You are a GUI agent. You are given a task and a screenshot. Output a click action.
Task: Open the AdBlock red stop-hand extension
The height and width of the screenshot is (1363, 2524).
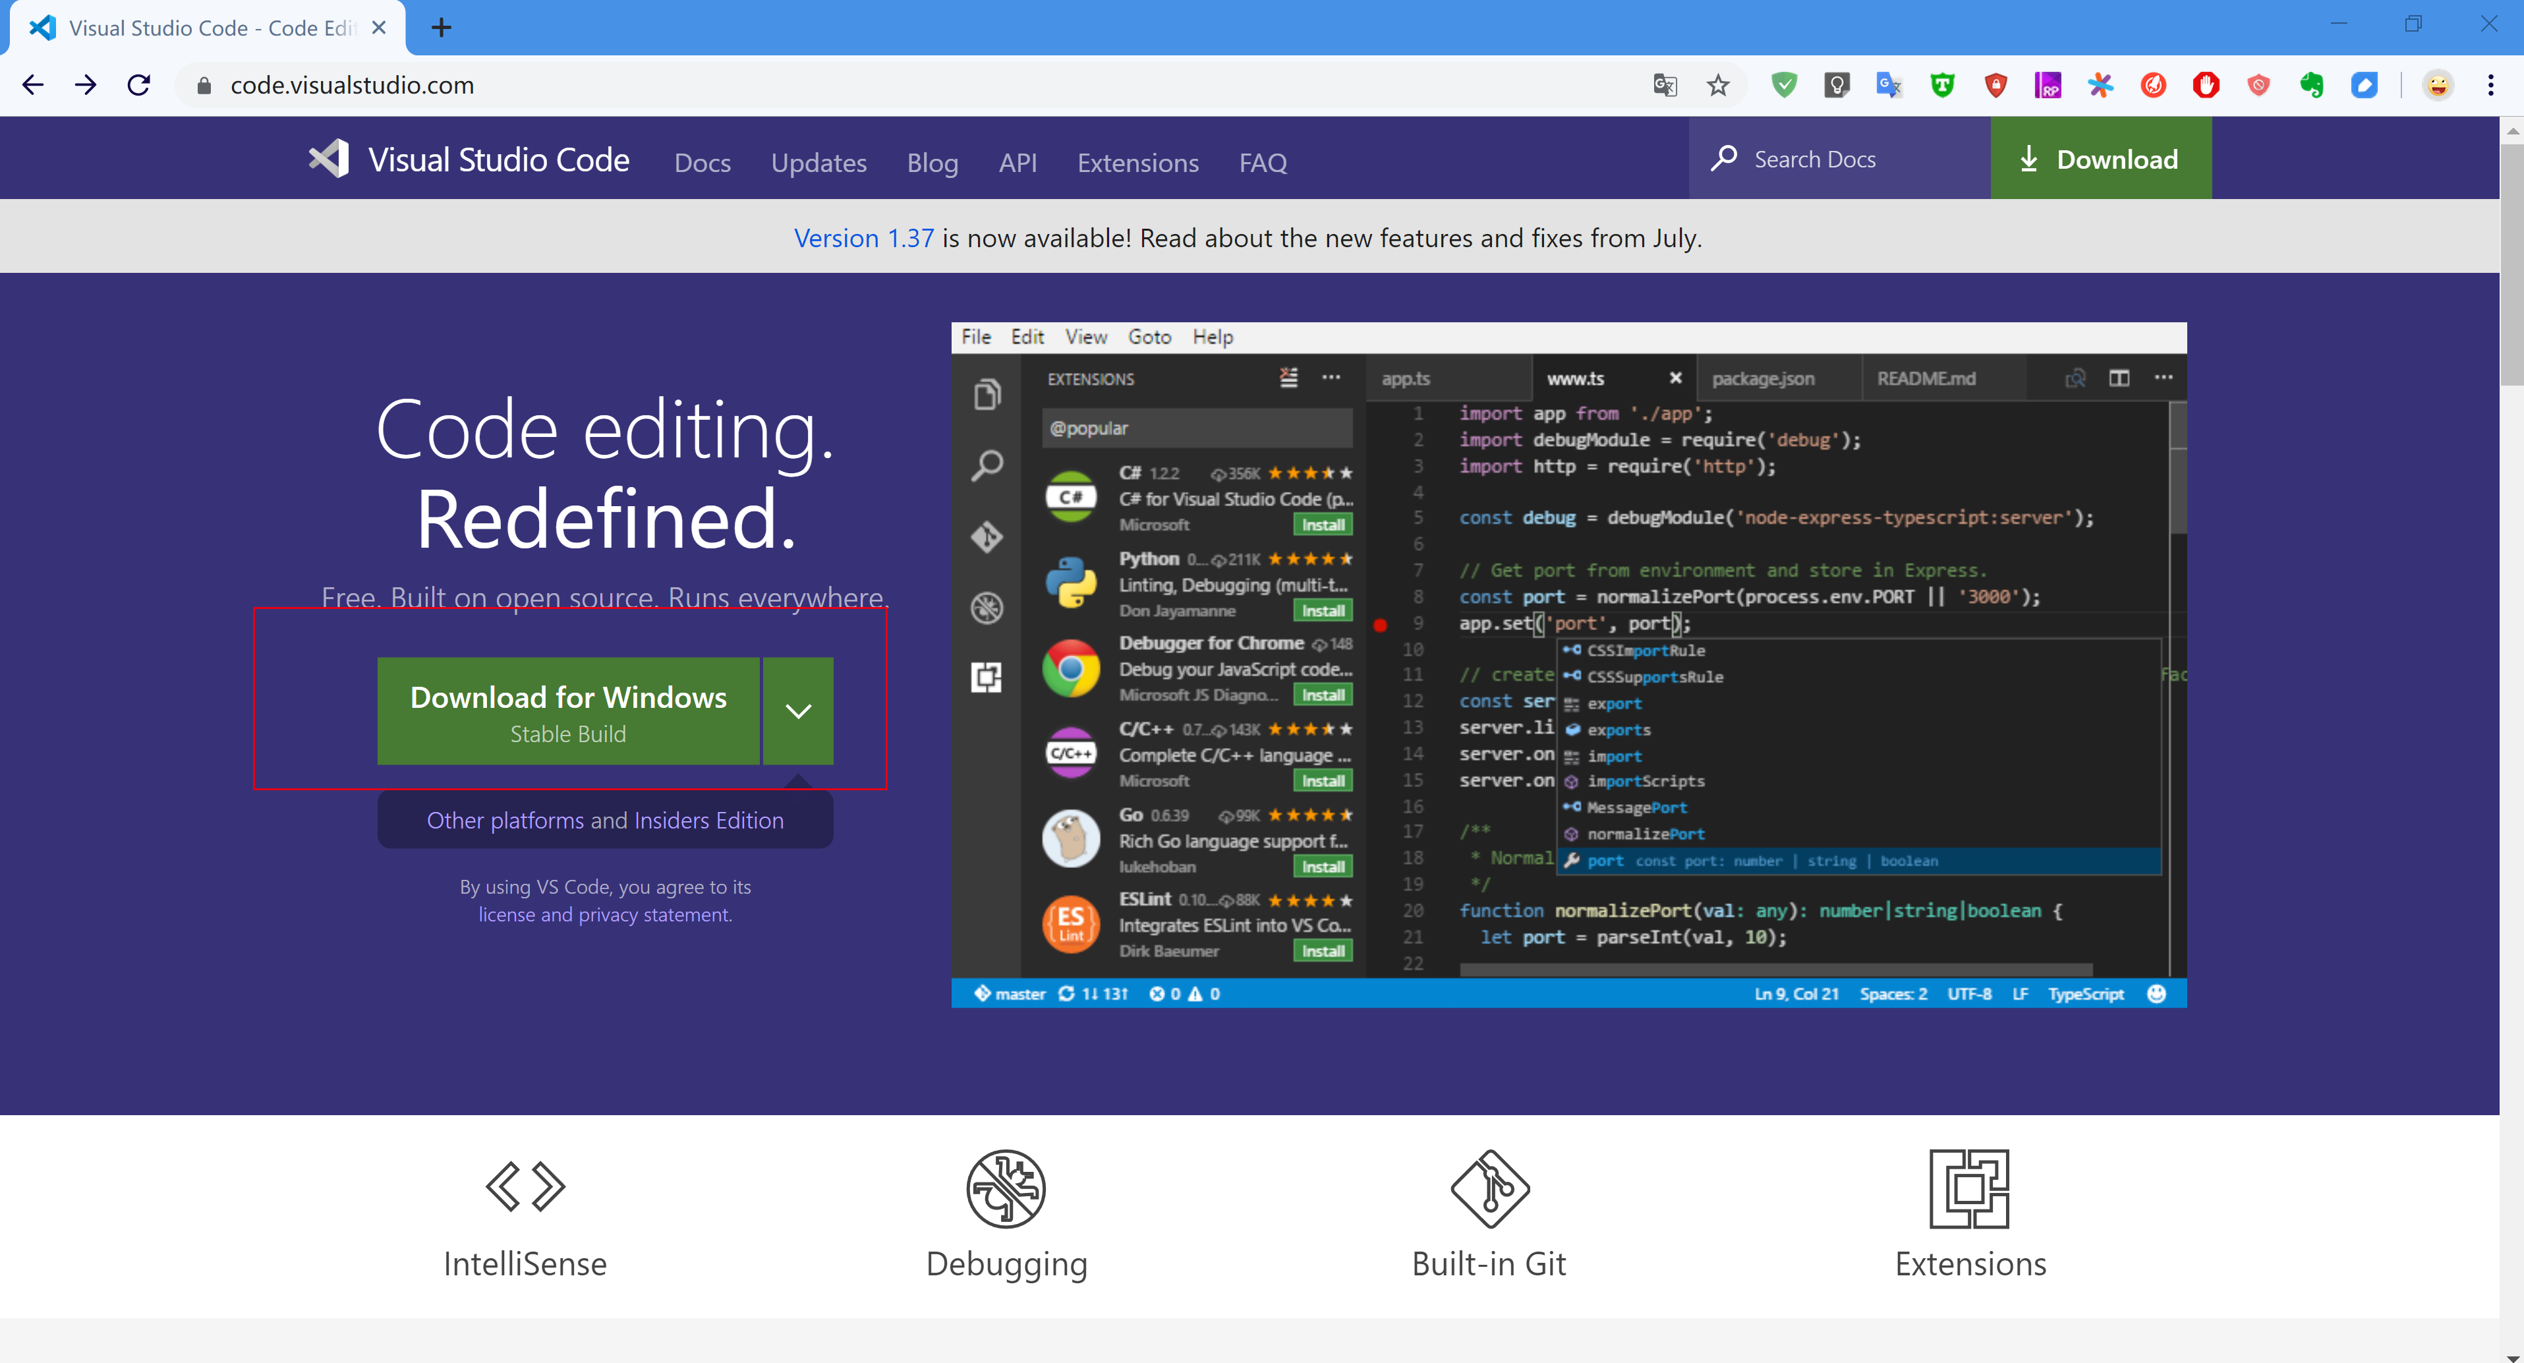2206,85
